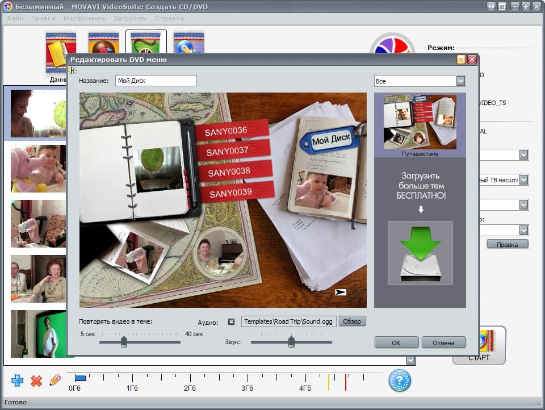The height and width of the screenshot is (410, 545).
Task: Open the Правка menu
Action: (43, 18)
